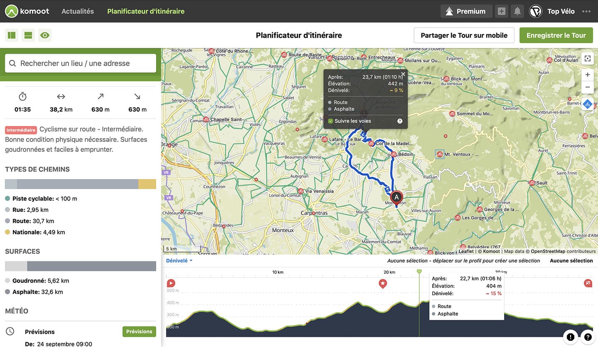Image resolution: width=598 pixels, height=347 pixels.
Task: Click the Prévisions green button
Action: 139,332
